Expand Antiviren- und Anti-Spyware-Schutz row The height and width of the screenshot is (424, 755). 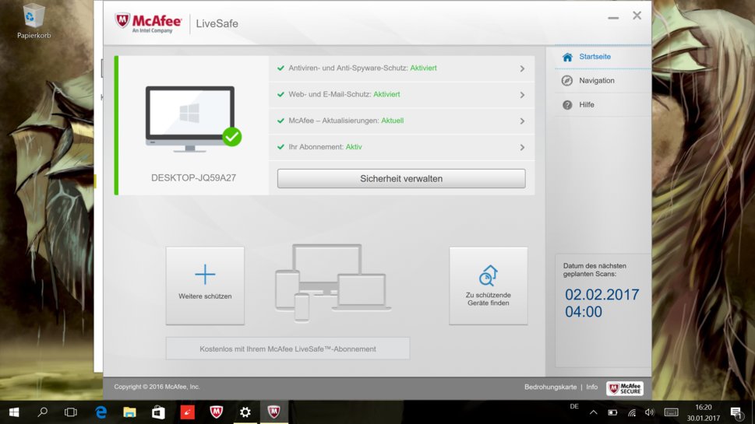point(522,68)
